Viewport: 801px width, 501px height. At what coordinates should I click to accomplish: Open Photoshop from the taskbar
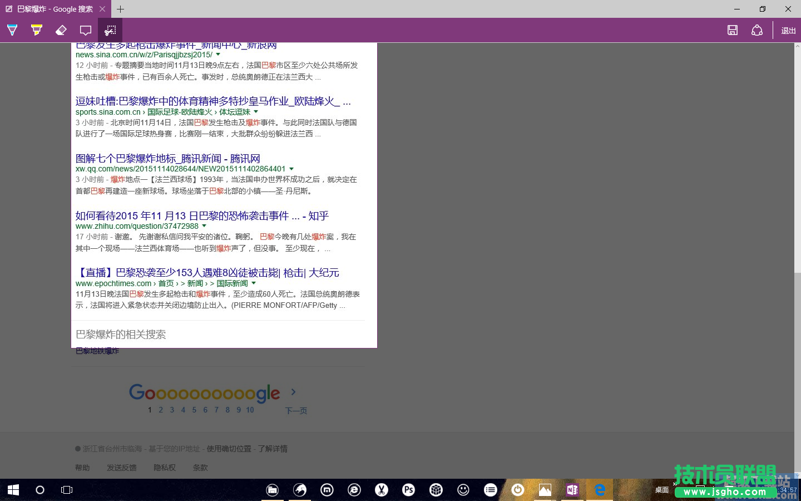tap(408, 490)
